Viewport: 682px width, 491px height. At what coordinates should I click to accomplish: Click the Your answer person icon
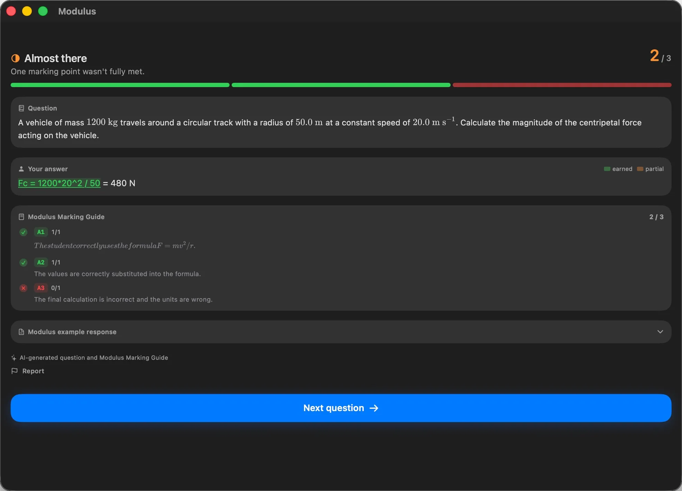[x=21, y=169]
